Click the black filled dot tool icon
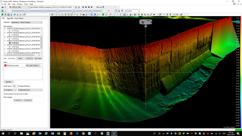Image resolution: width=242 pixels, height=136 pixels. [154, 15]
